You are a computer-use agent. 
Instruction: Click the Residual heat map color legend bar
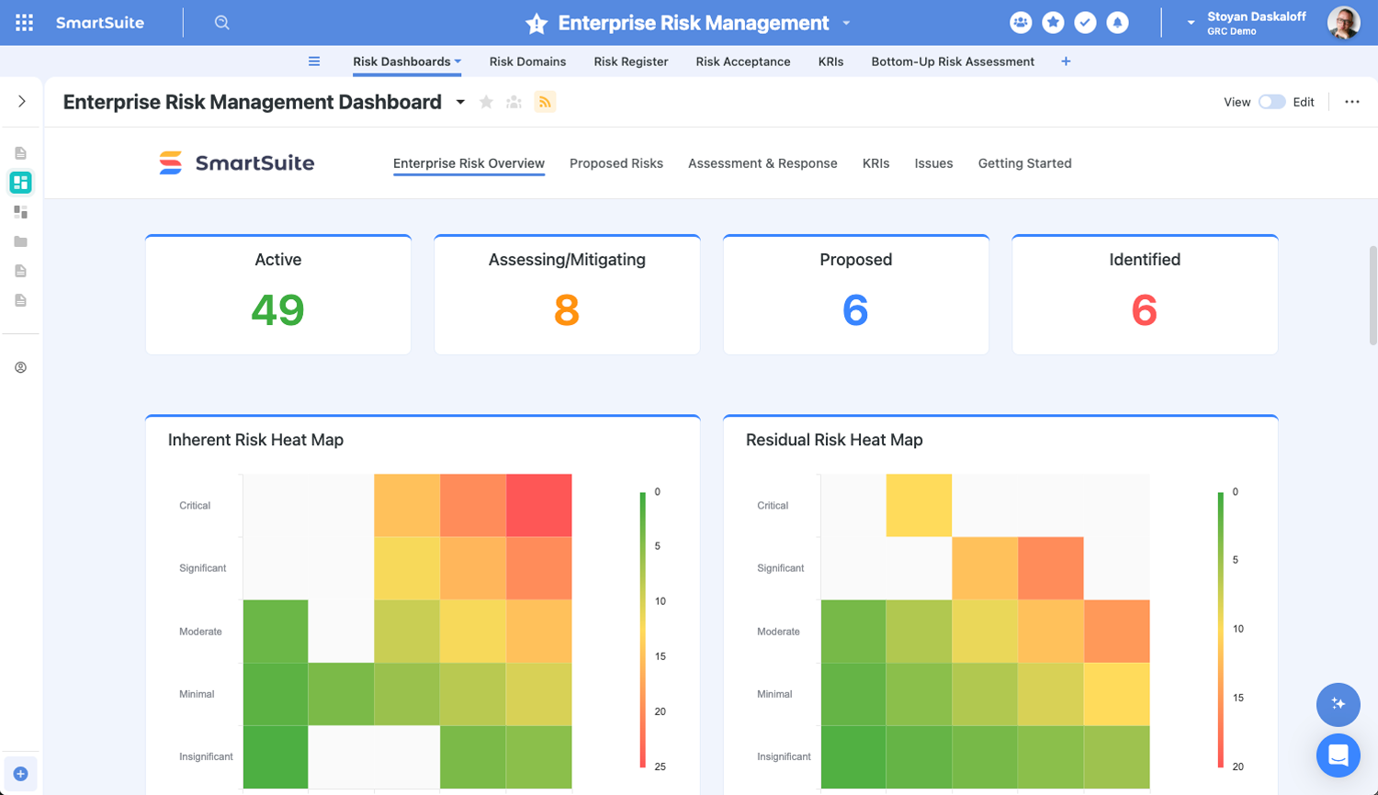click(1221, 629)
